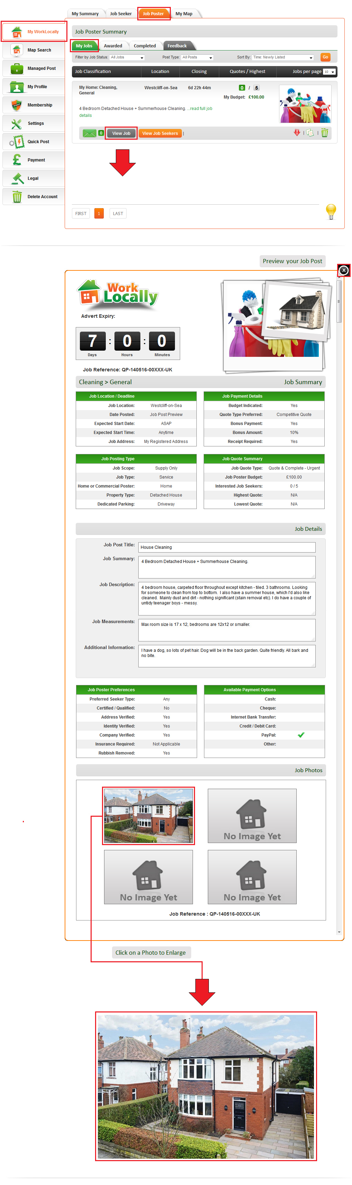Screen dimensions: 352x1185
Task: Click Quotes / Highest column header
Action: point(248,72)
